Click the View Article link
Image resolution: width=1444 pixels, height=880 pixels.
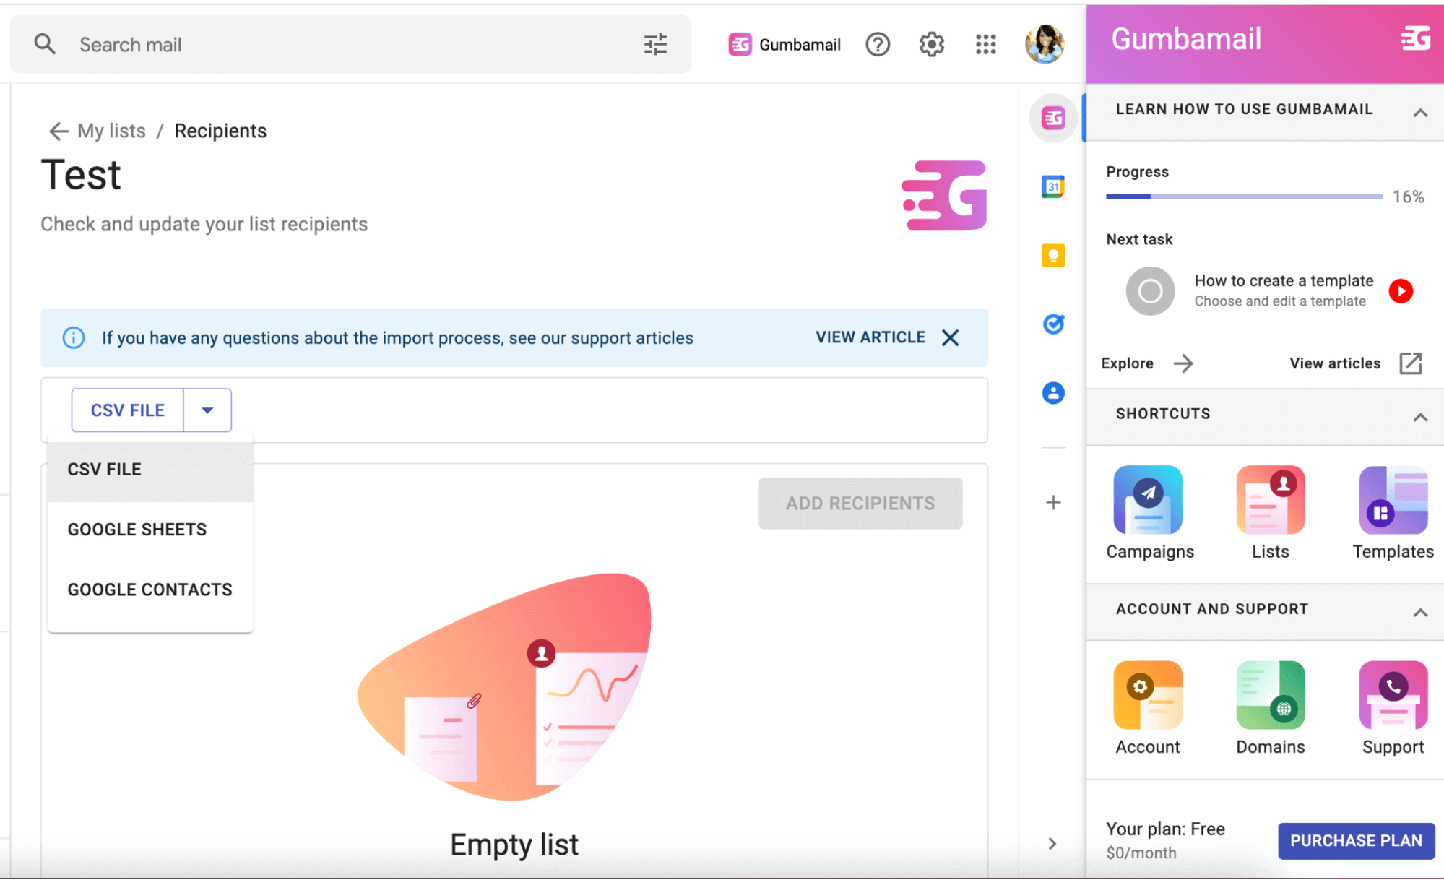click(x=870, y=337)
